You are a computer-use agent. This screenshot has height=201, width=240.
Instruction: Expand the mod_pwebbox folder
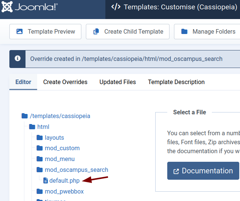[x=64, y=191]
